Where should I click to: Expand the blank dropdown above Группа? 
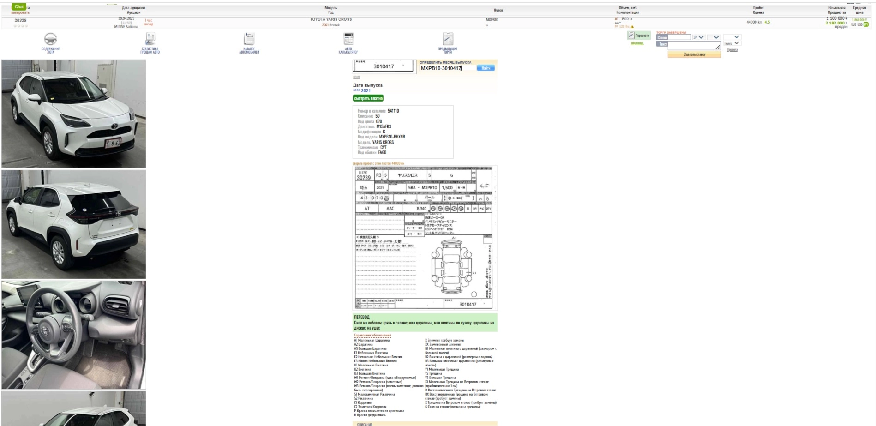click(x=732, y=37)
